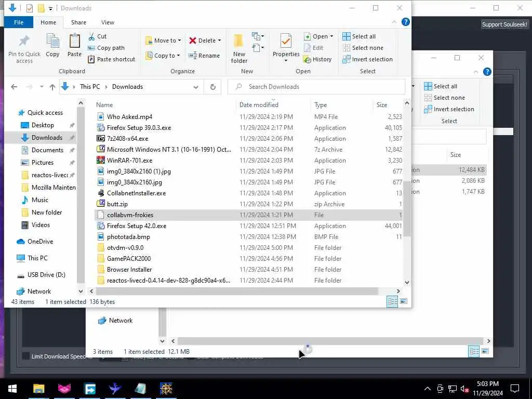Click Pin to Quick access icon
The height and width of the screenshot is (399, 532).
[x=24, y=42]
